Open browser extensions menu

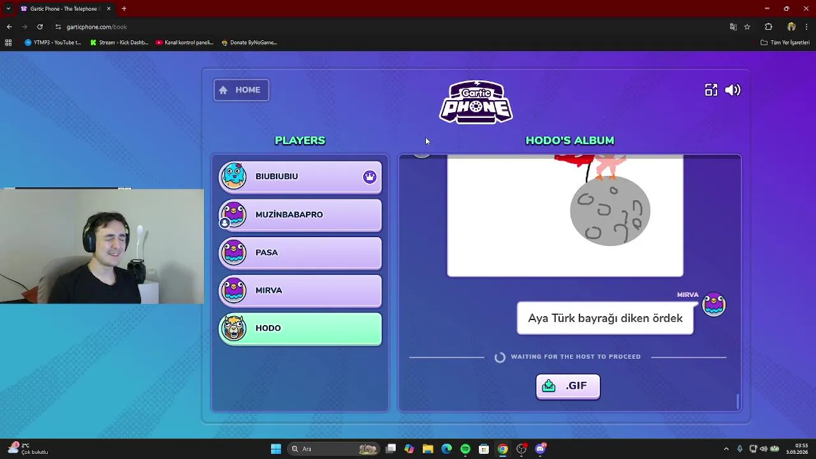click(x=768, y=27)
